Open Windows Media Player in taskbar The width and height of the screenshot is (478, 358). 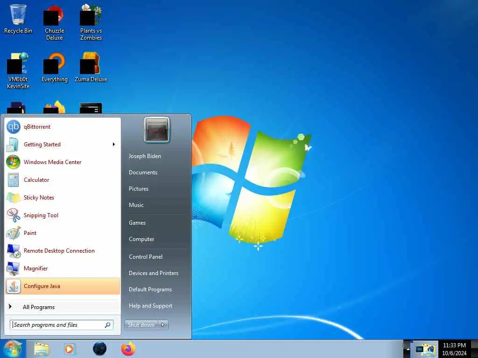pos(70,349)
